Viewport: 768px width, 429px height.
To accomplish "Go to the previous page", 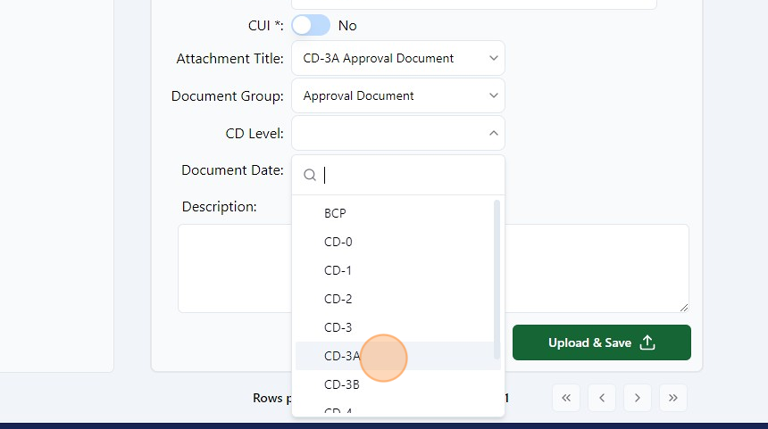I will [x=602, y=397].
